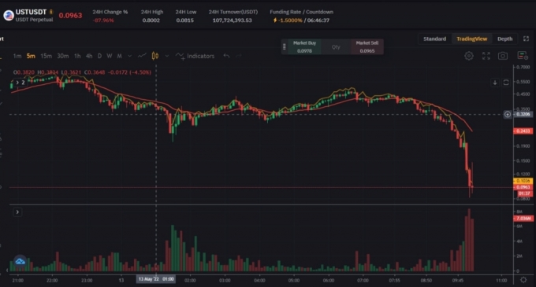536x287 pixels.
Task: Switch to the TradingView chart tab
Action: click(471, 39)
